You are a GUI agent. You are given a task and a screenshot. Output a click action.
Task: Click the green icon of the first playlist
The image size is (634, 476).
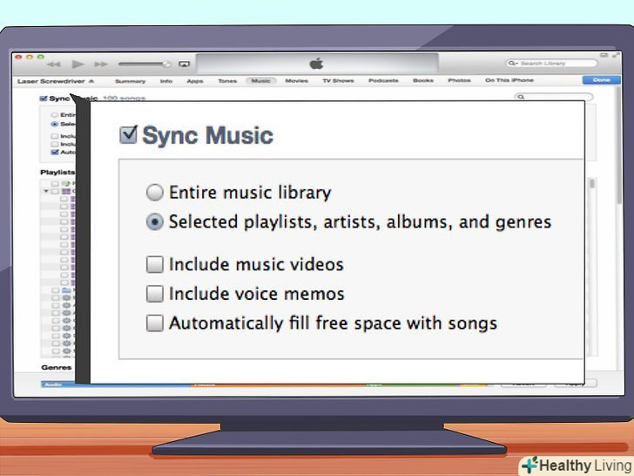65,184
